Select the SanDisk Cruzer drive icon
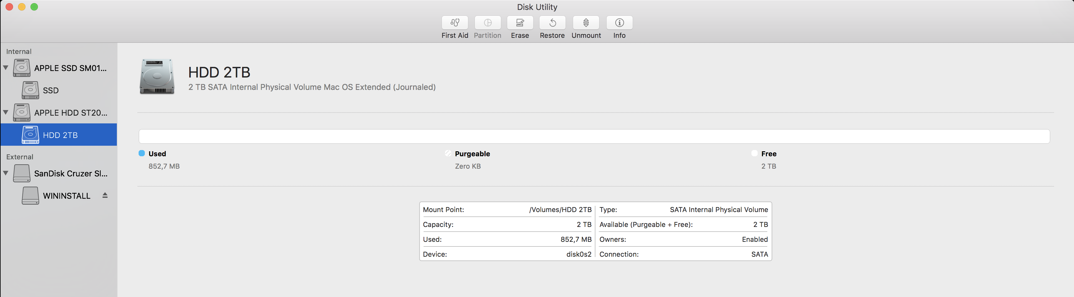The width and height of the screenshot is (1074, 297). pos(22,174)
